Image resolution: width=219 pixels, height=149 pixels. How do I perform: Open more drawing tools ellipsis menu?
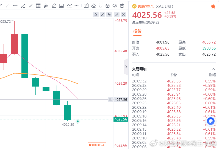(x=77, y=6)
